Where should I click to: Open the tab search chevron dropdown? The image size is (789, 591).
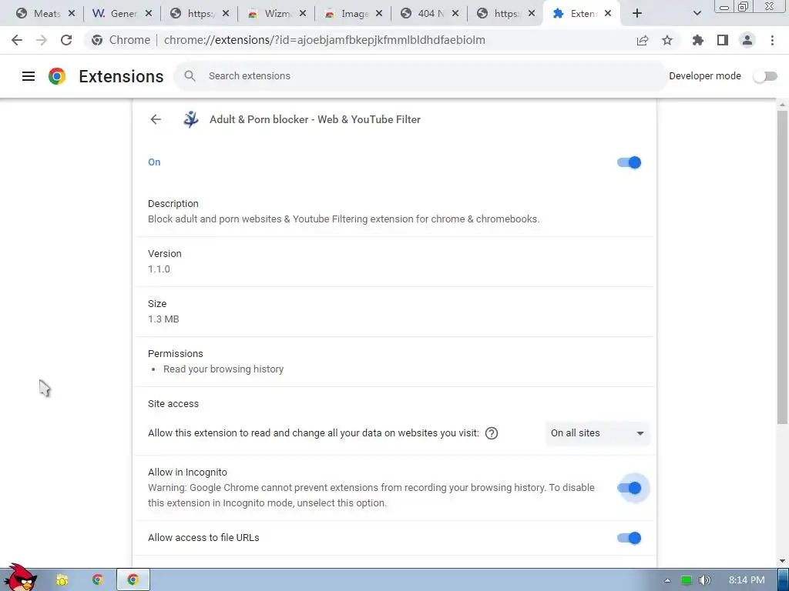click(x=697, y=14)
